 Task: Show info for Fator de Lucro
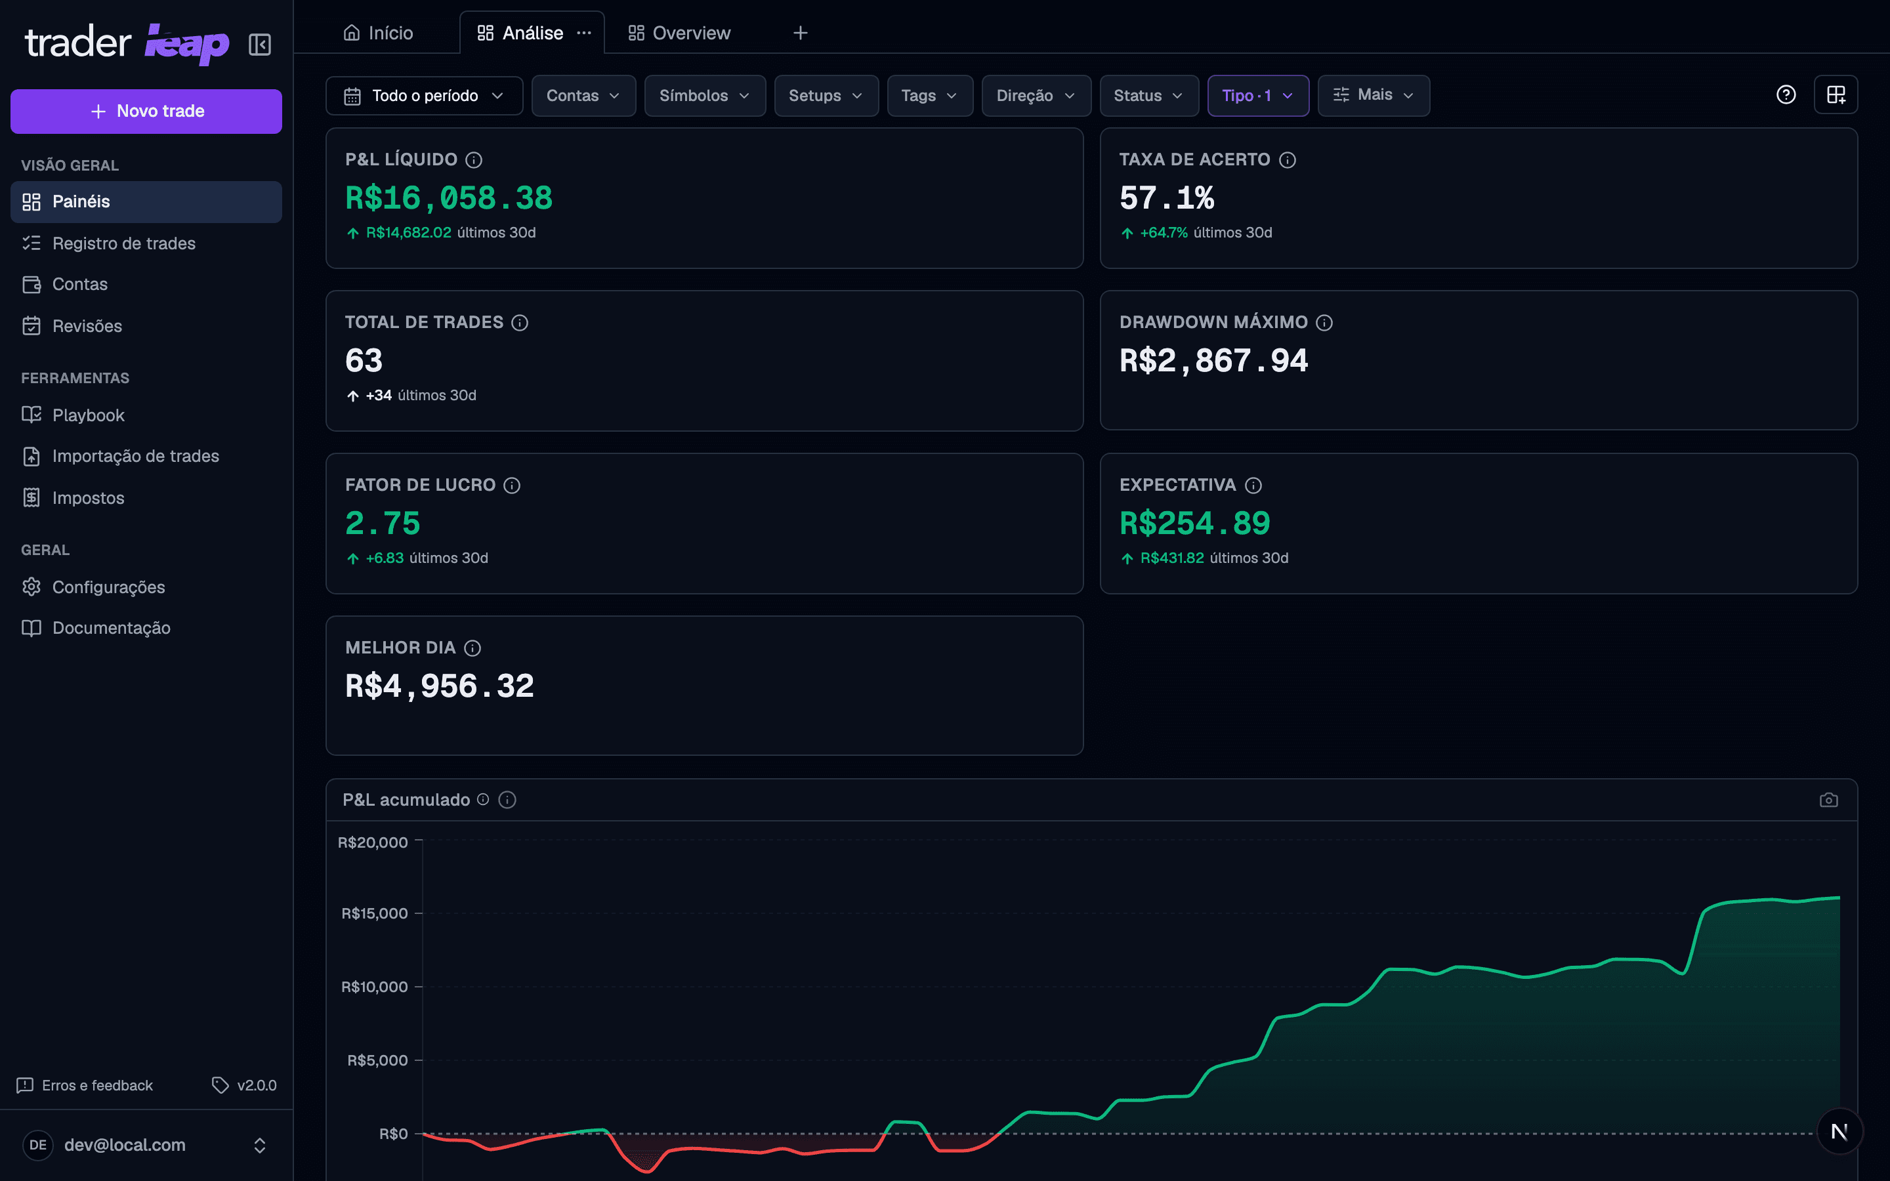[x=513, y=485]
